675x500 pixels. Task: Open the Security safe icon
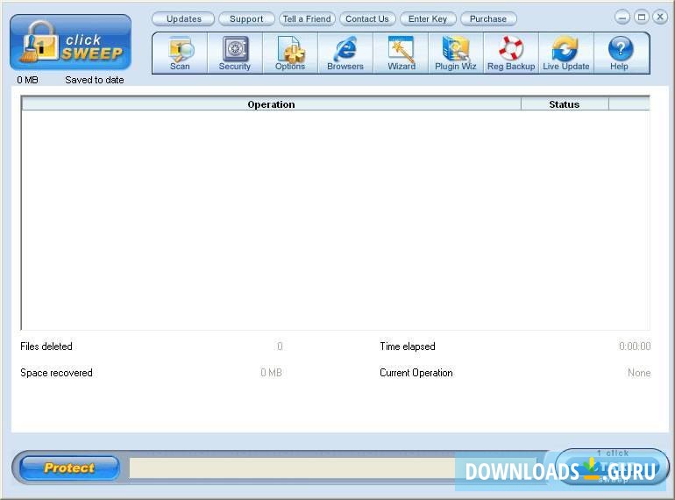click(235, 54)
